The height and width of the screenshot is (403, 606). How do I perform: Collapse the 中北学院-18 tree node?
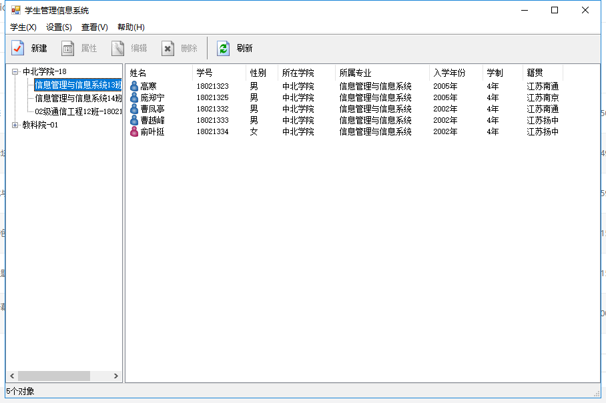pos(15,71)
